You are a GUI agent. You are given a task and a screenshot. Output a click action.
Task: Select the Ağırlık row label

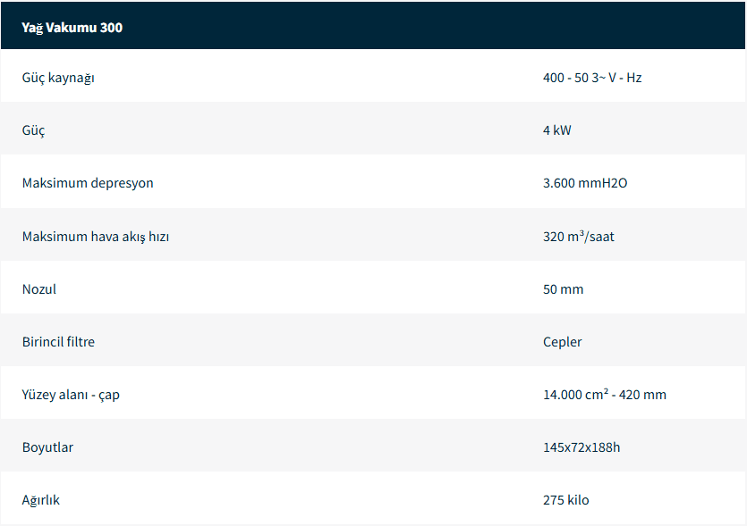click(x=41, y=500)
